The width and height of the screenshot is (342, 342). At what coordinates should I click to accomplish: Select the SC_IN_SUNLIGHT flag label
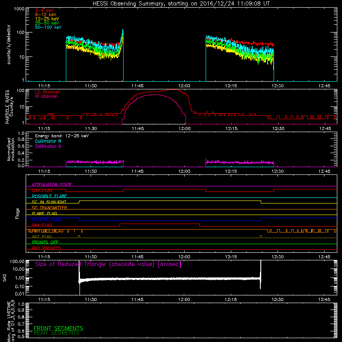click(49, 202)
